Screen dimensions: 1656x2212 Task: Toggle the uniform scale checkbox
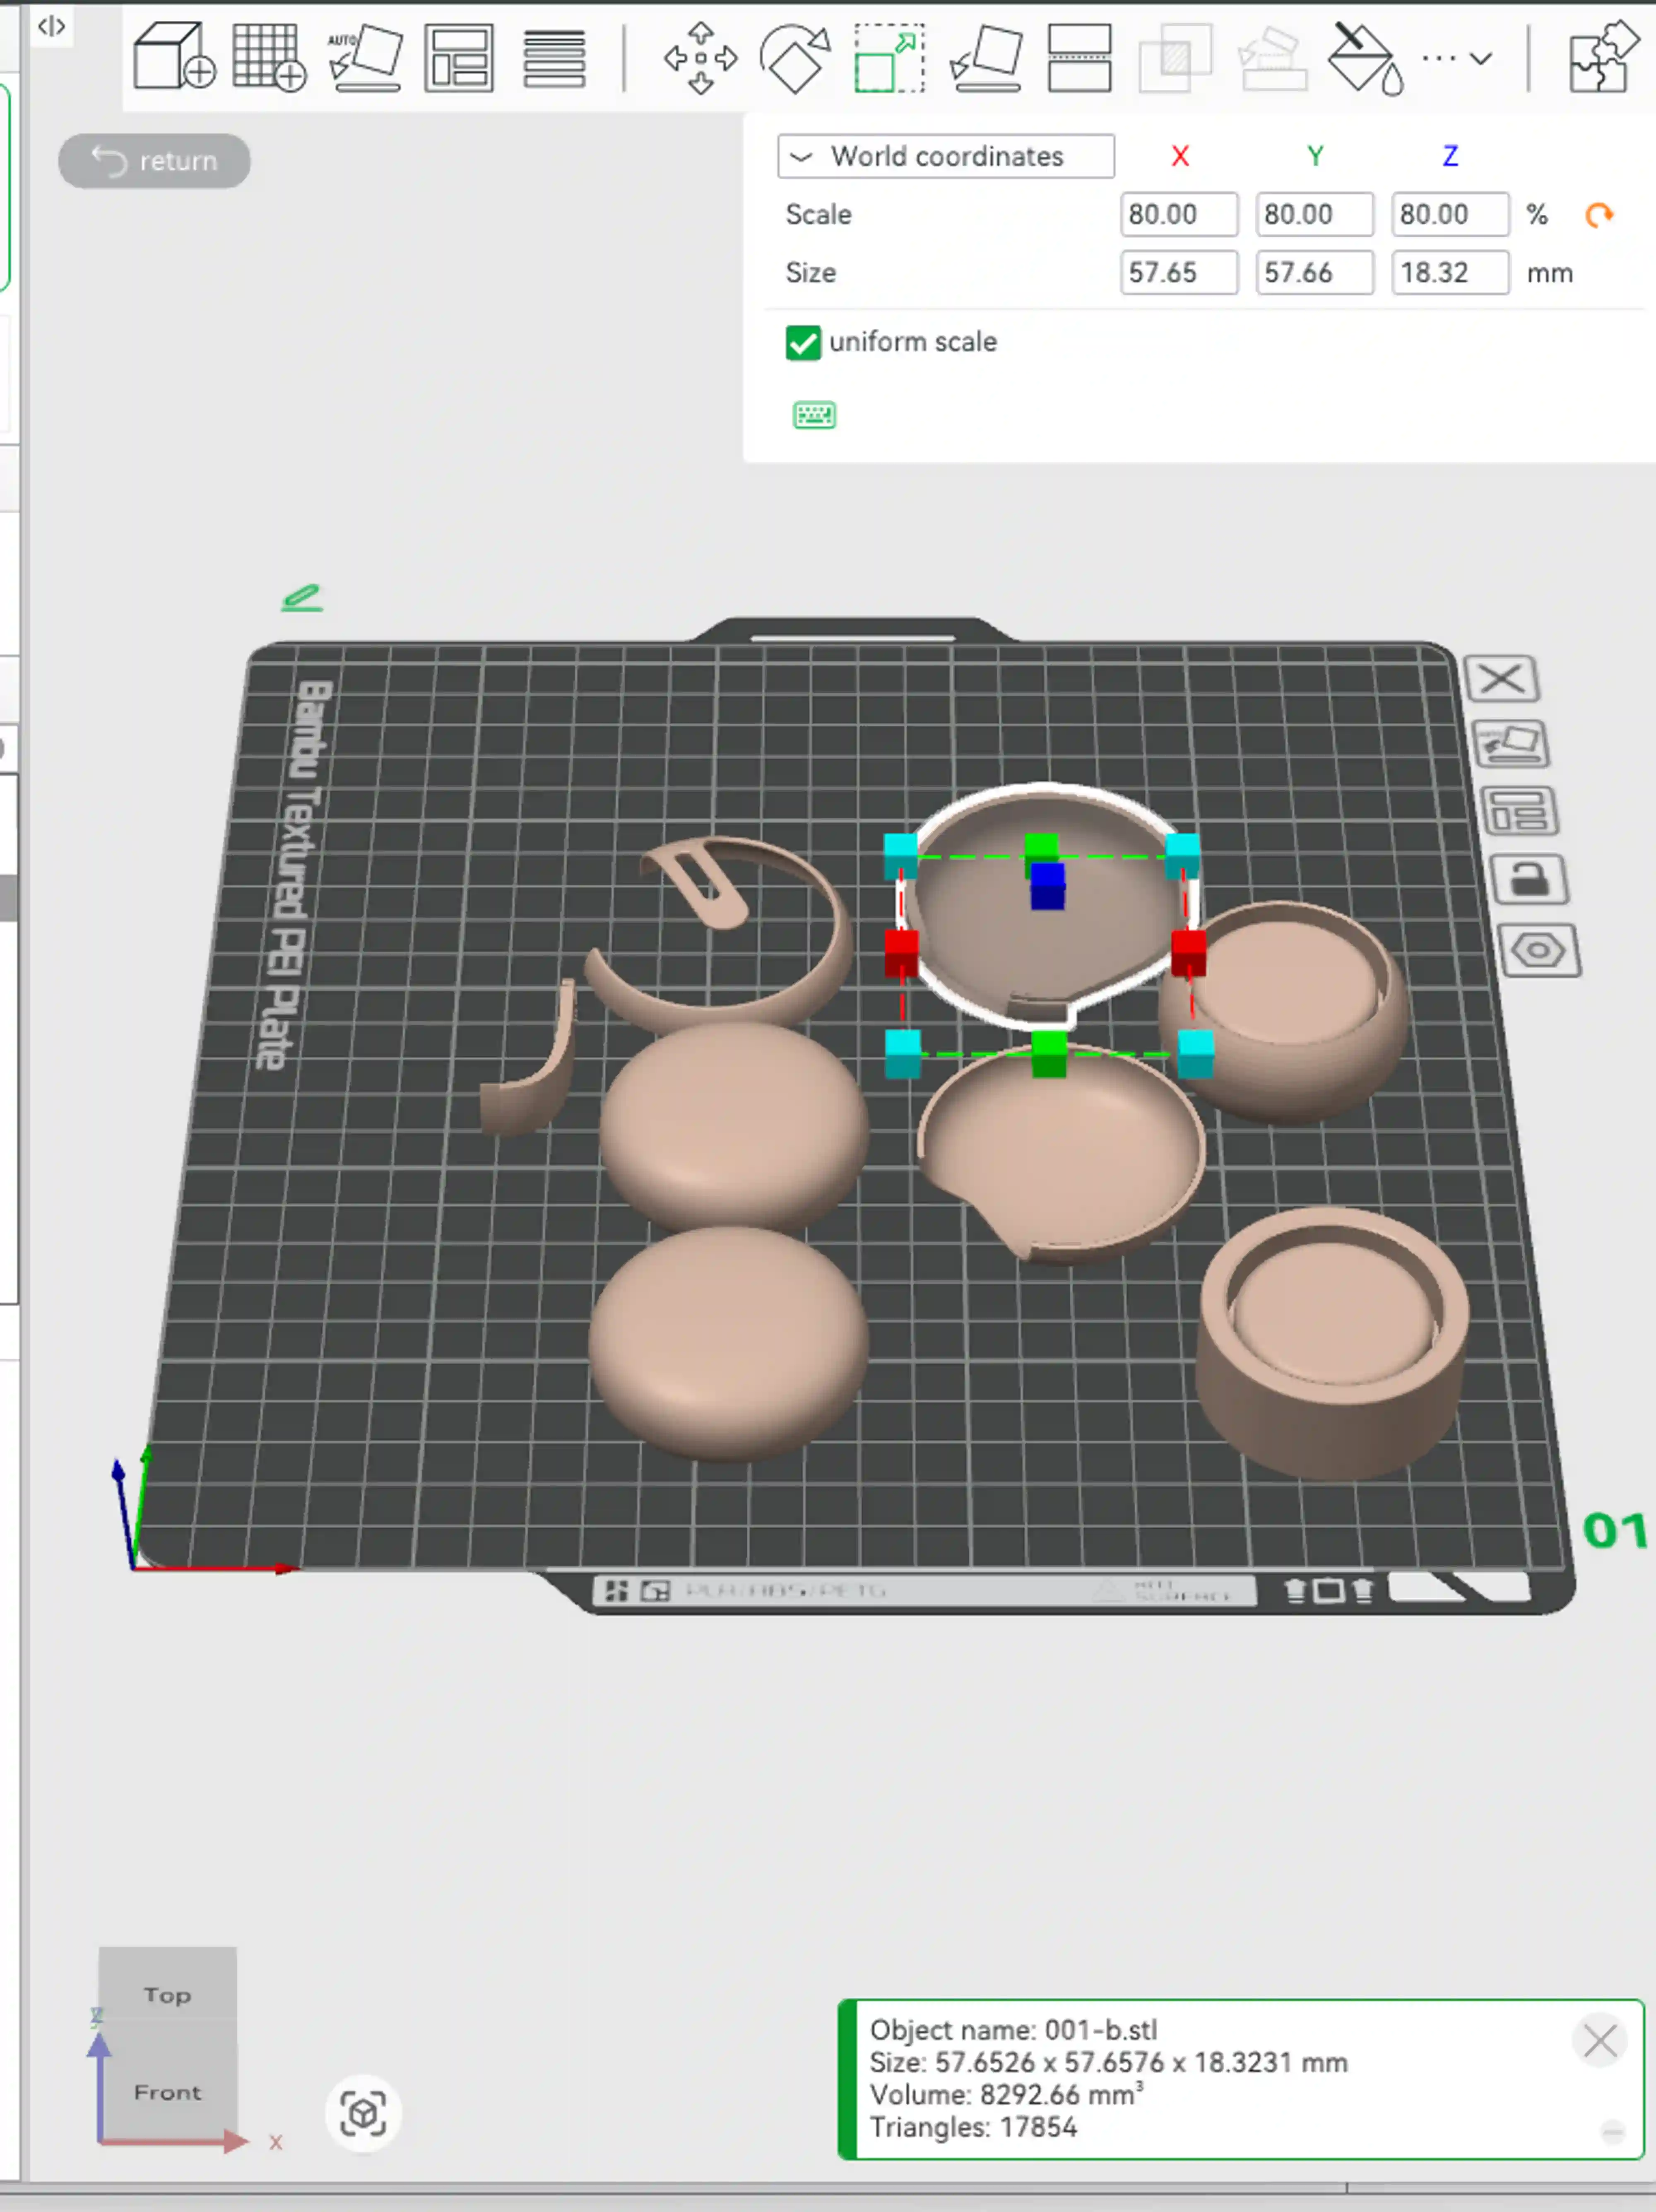pyautogui.click(x=803, y=343)
